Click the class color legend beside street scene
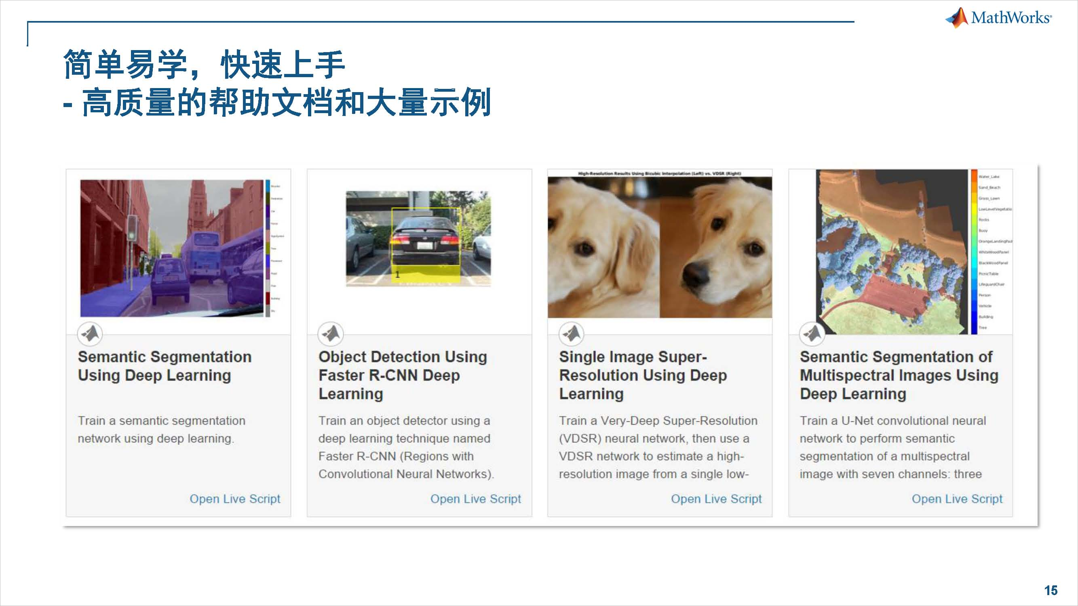The width and height of the screenshot is (1078, 606). [x=268, y=248]
